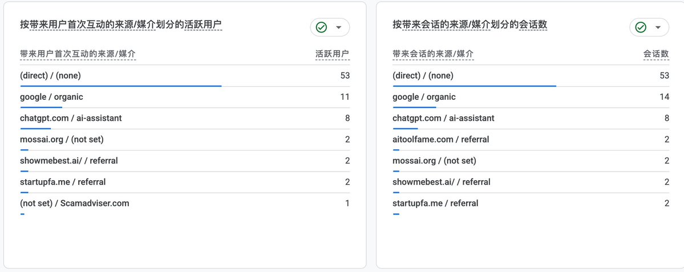
Task: Select google / organic row in sessions table
Action: (531, 97)
